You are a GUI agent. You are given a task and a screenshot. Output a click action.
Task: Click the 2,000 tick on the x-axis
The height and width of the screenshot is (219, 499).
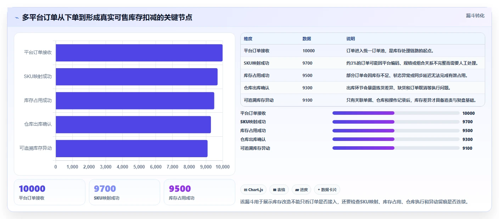coord(89,167)
